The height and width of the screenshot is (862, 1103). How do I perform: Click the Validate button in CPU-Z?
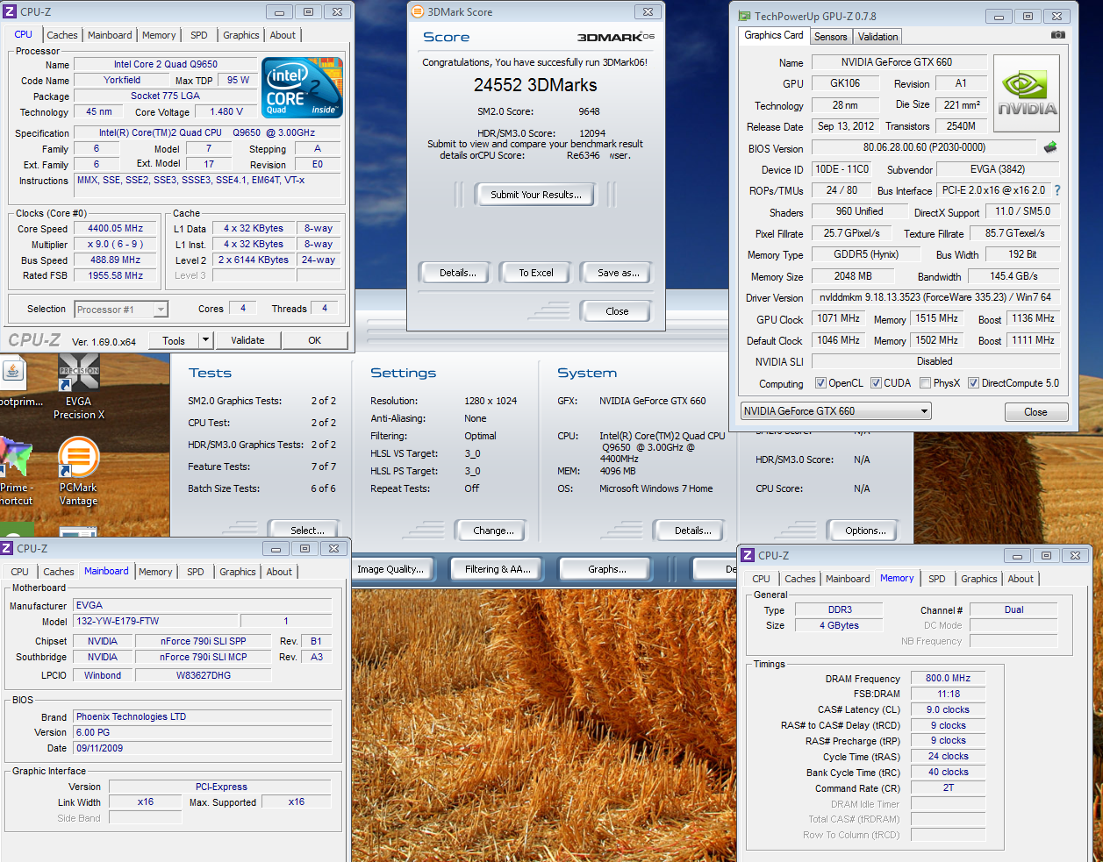(247, 340)
